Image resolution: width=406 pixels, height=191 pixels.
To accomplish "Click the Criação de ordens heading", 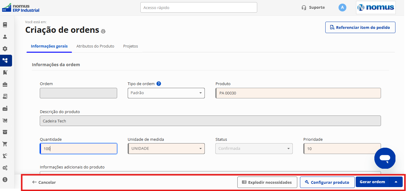I will coord(62,30).
